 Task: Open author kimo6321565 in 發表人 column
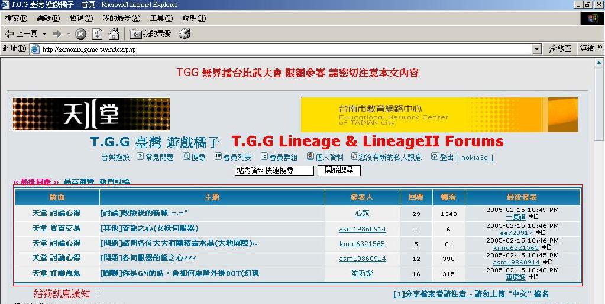coord(363,244)
